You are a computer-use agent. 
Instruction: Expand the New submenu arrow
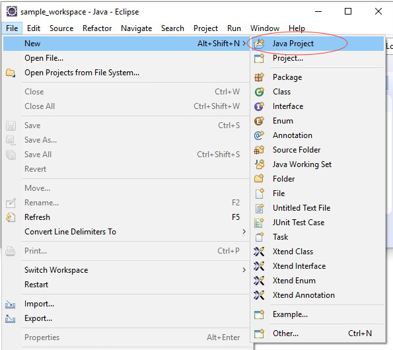[x=244, y=44]
